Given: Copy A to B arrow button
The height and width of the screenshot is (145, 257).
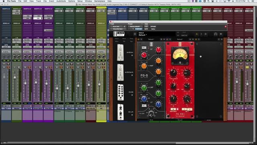Looking at the screenshot, I should [x=201, y=34].
